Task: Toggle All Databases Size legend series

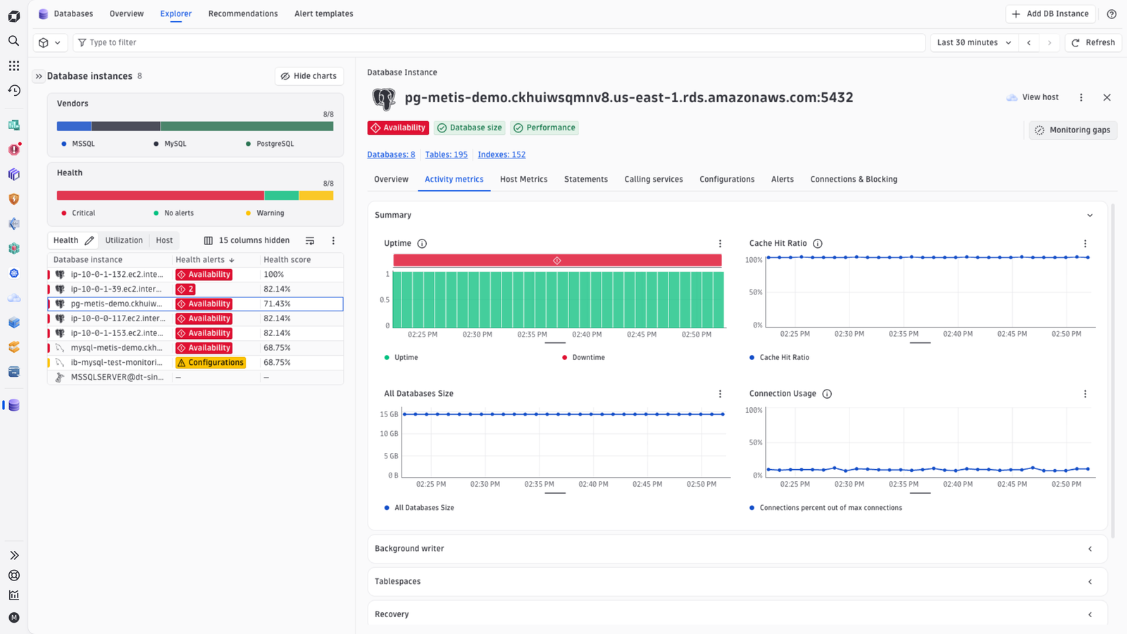Action: (419, 508)
